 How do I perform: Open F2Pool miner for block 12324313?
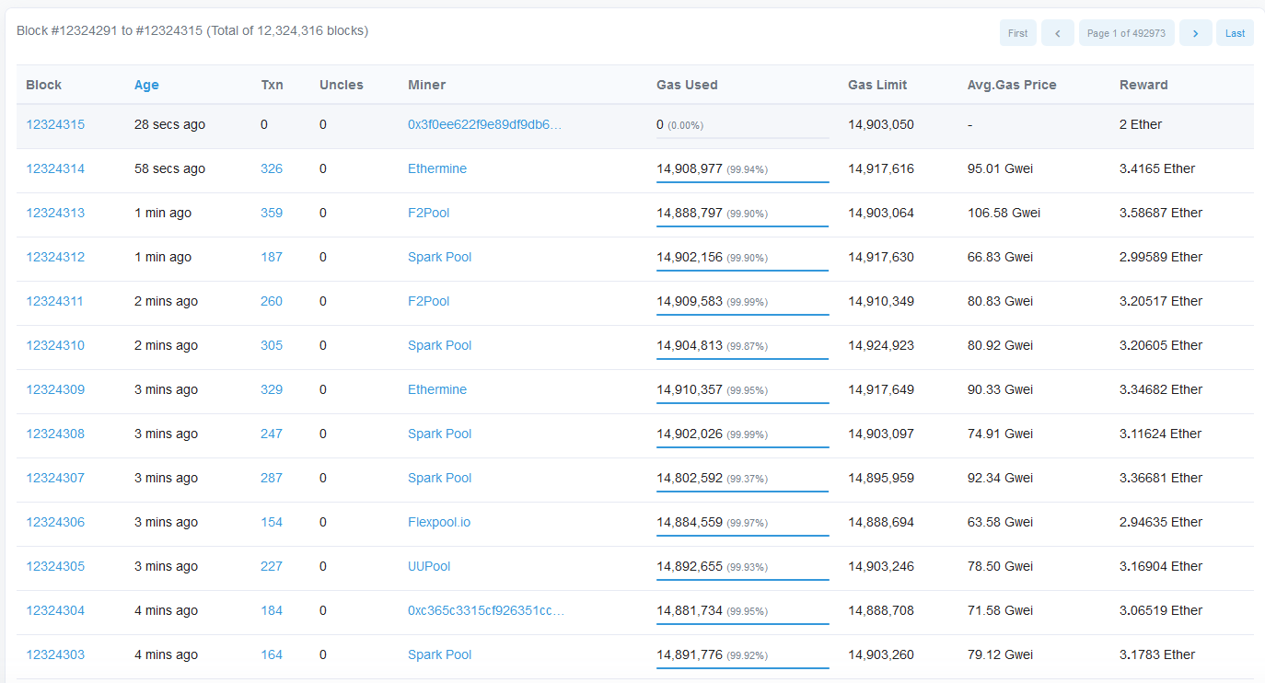(429, 213)
